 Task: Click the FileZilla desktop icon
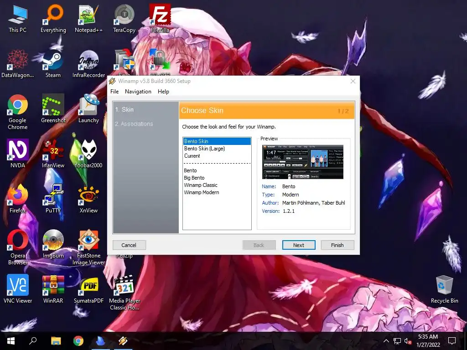point(160,18)
